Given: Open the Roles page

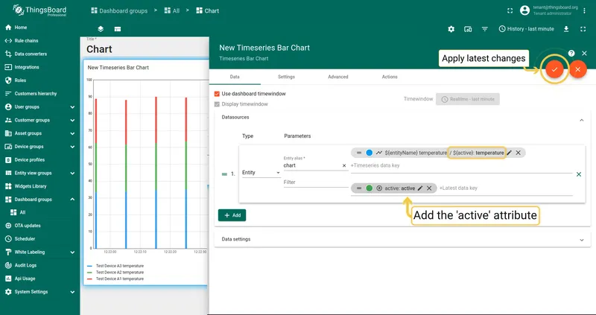Looking at the screenshot, I should [x=40, y=80].
